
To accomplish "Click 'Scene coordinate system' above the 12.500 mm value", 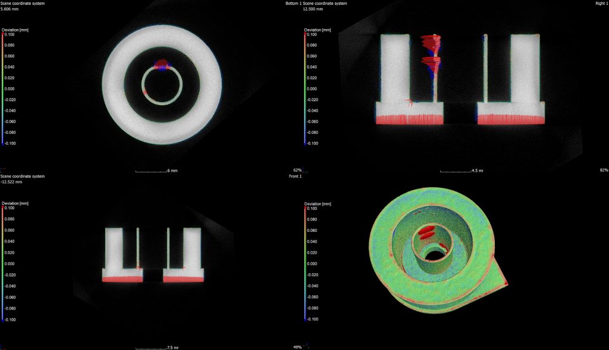I will coord(325,4).
